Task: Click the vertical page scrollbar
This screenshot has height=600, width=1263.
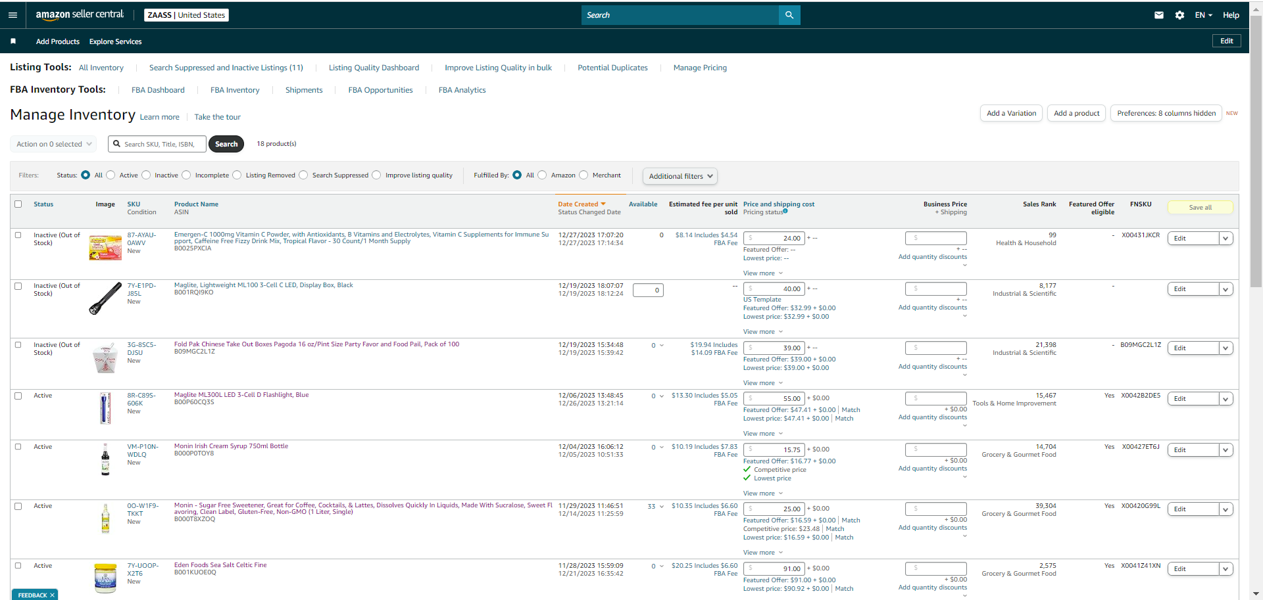Action: click(1256, 151)
